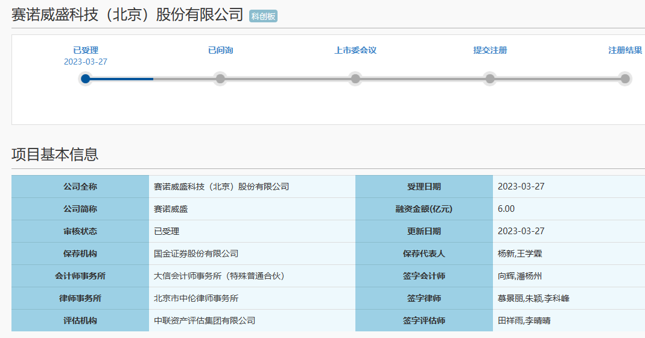Select the 注册结果 stage marker dot
Viewport: 645px width, 338px height.
625,78
